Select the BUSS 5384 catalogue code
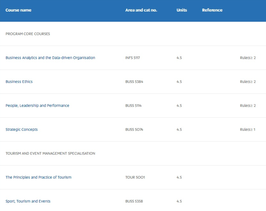This screenshot has height=211, width=266. pos(134,82)
